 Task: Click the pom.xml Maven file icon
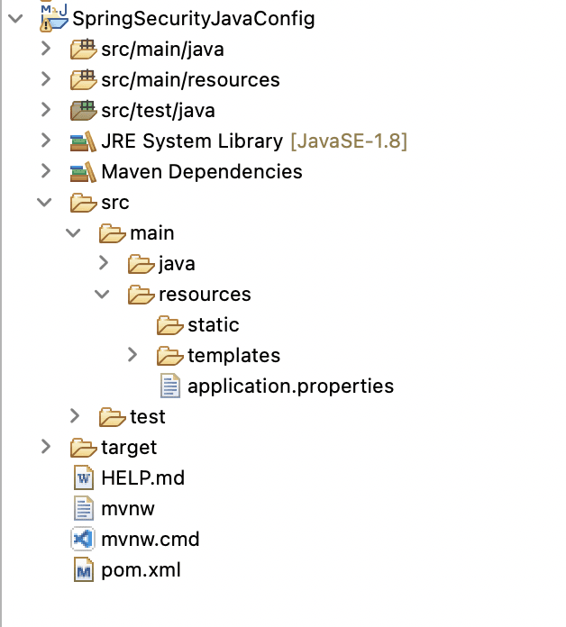[84, 570]
